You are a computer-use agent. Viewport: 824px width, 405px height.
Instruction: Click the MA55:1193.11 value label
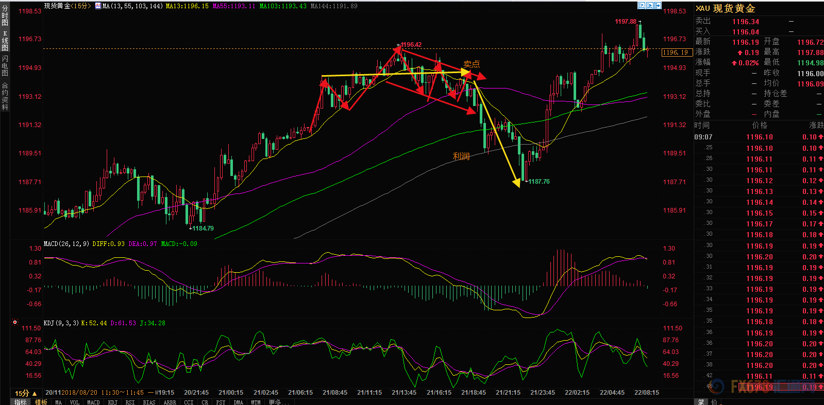pos(234,6)
